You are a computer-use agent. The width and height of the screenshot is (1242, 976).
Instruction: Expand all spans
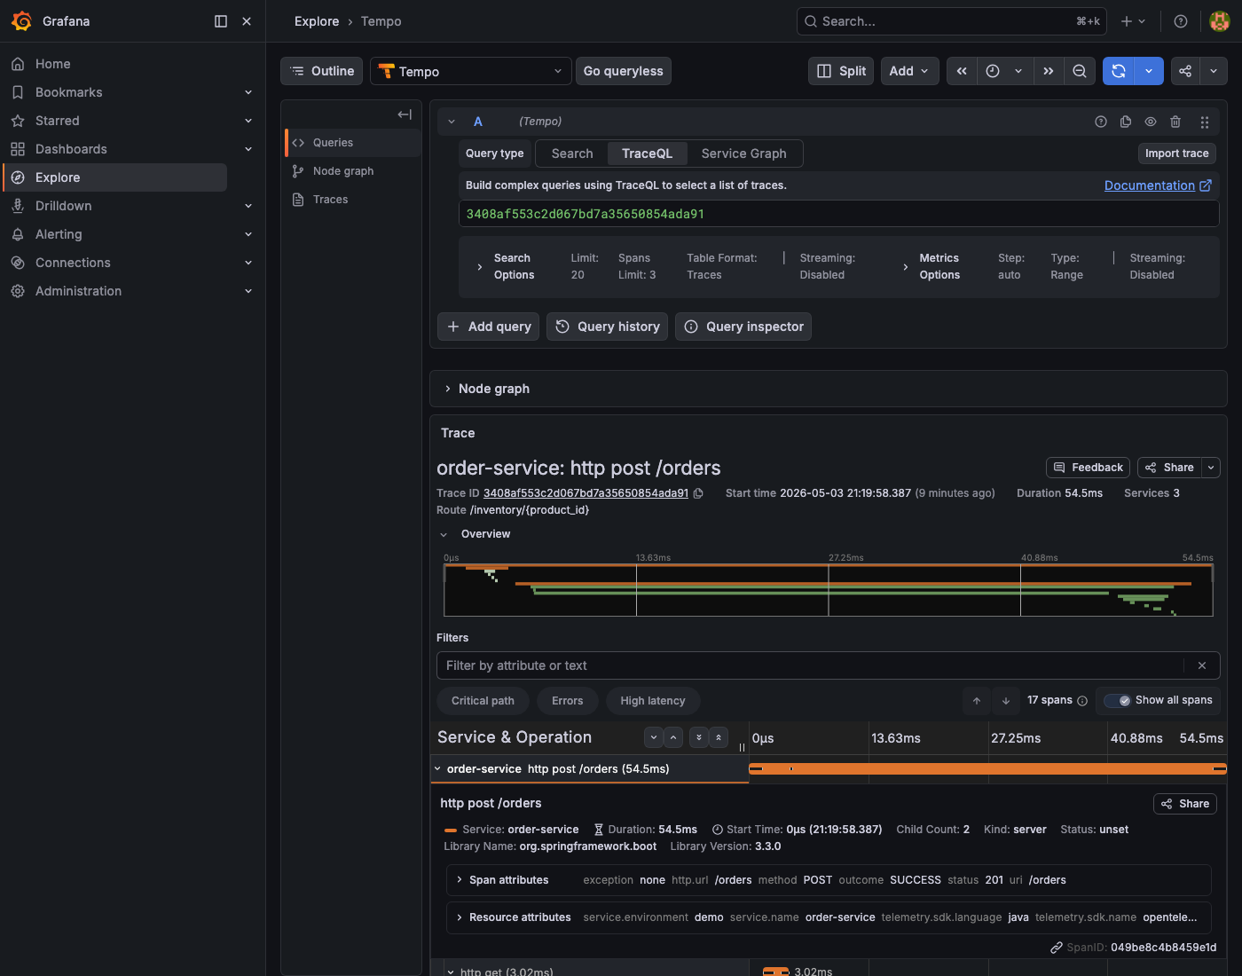tap(699, 737)
